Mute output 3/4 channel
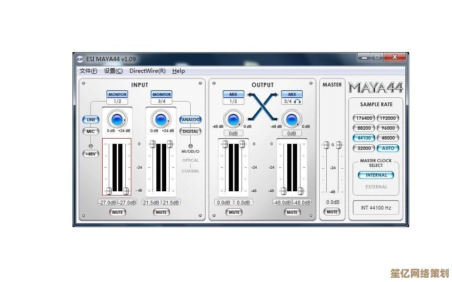The width and height of the screenshot is (452, 282). coord(292,212)
